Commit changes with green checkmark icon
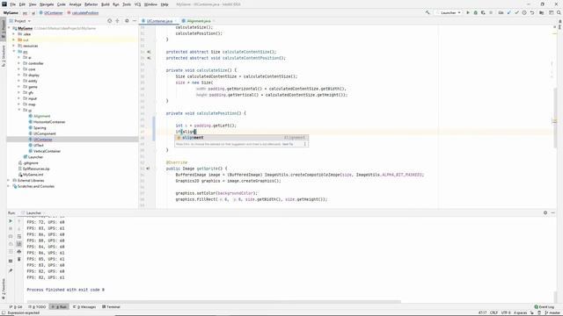This screenshot has width=563, height=316. [516, 12]
